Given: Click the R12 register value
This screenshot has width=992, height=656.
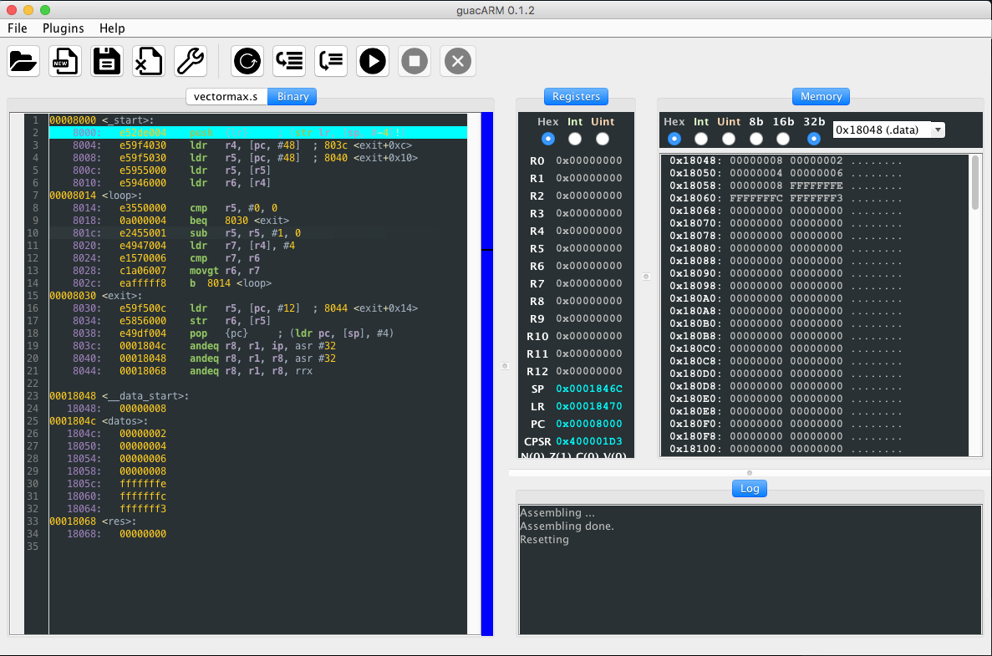Looking at the screenshot, I should (x=589, y=371).
